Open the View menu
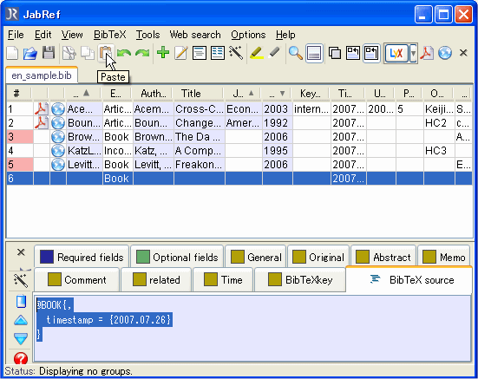The height and width of the screenshot is (379, 478). click(x=72, y=35)
